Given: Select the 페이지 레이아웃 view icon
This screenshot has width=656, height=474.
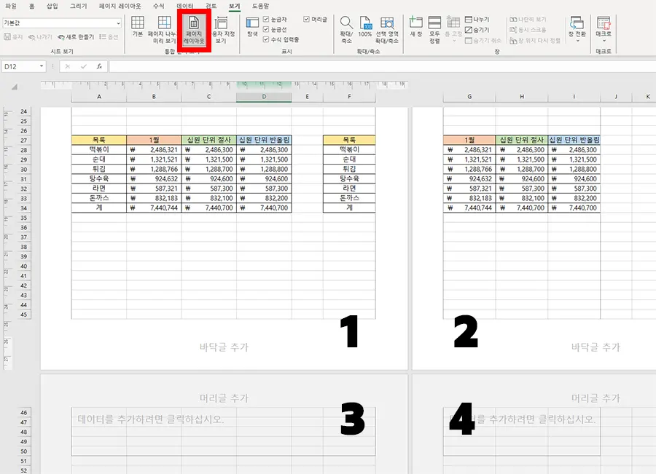Looking at the screenshot, I should [193, 26].
